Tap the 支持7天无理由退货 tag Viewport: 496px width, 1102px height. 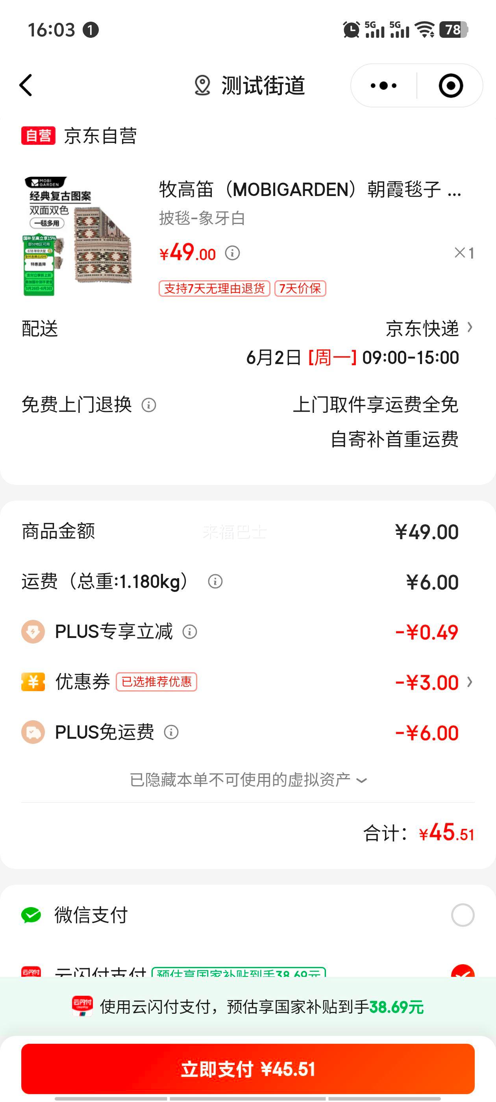[215, 288]
